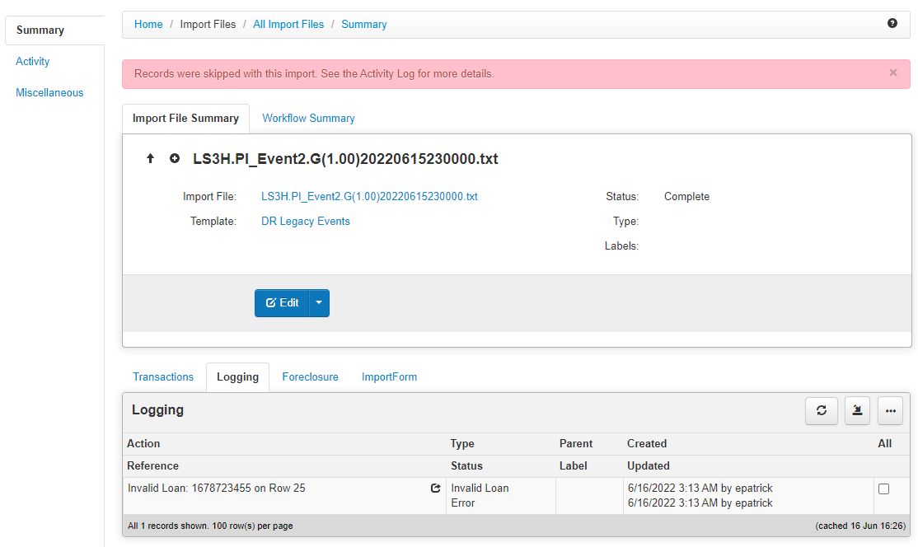The height and width of the screenshot is (547, 918).
Task: Refresh the Logging table
Action: click(822, 411)
